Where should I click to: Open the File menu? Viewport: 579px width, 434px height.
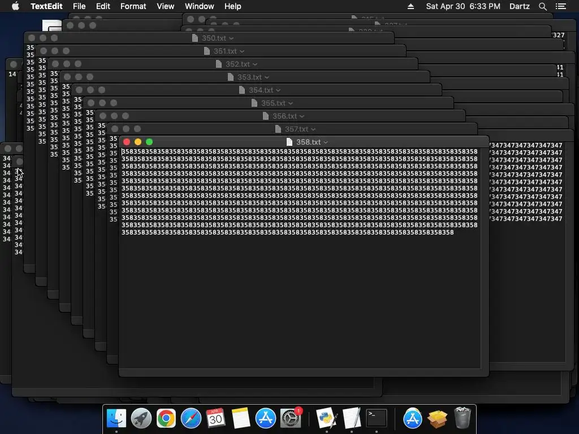click(x=79, y=6)
